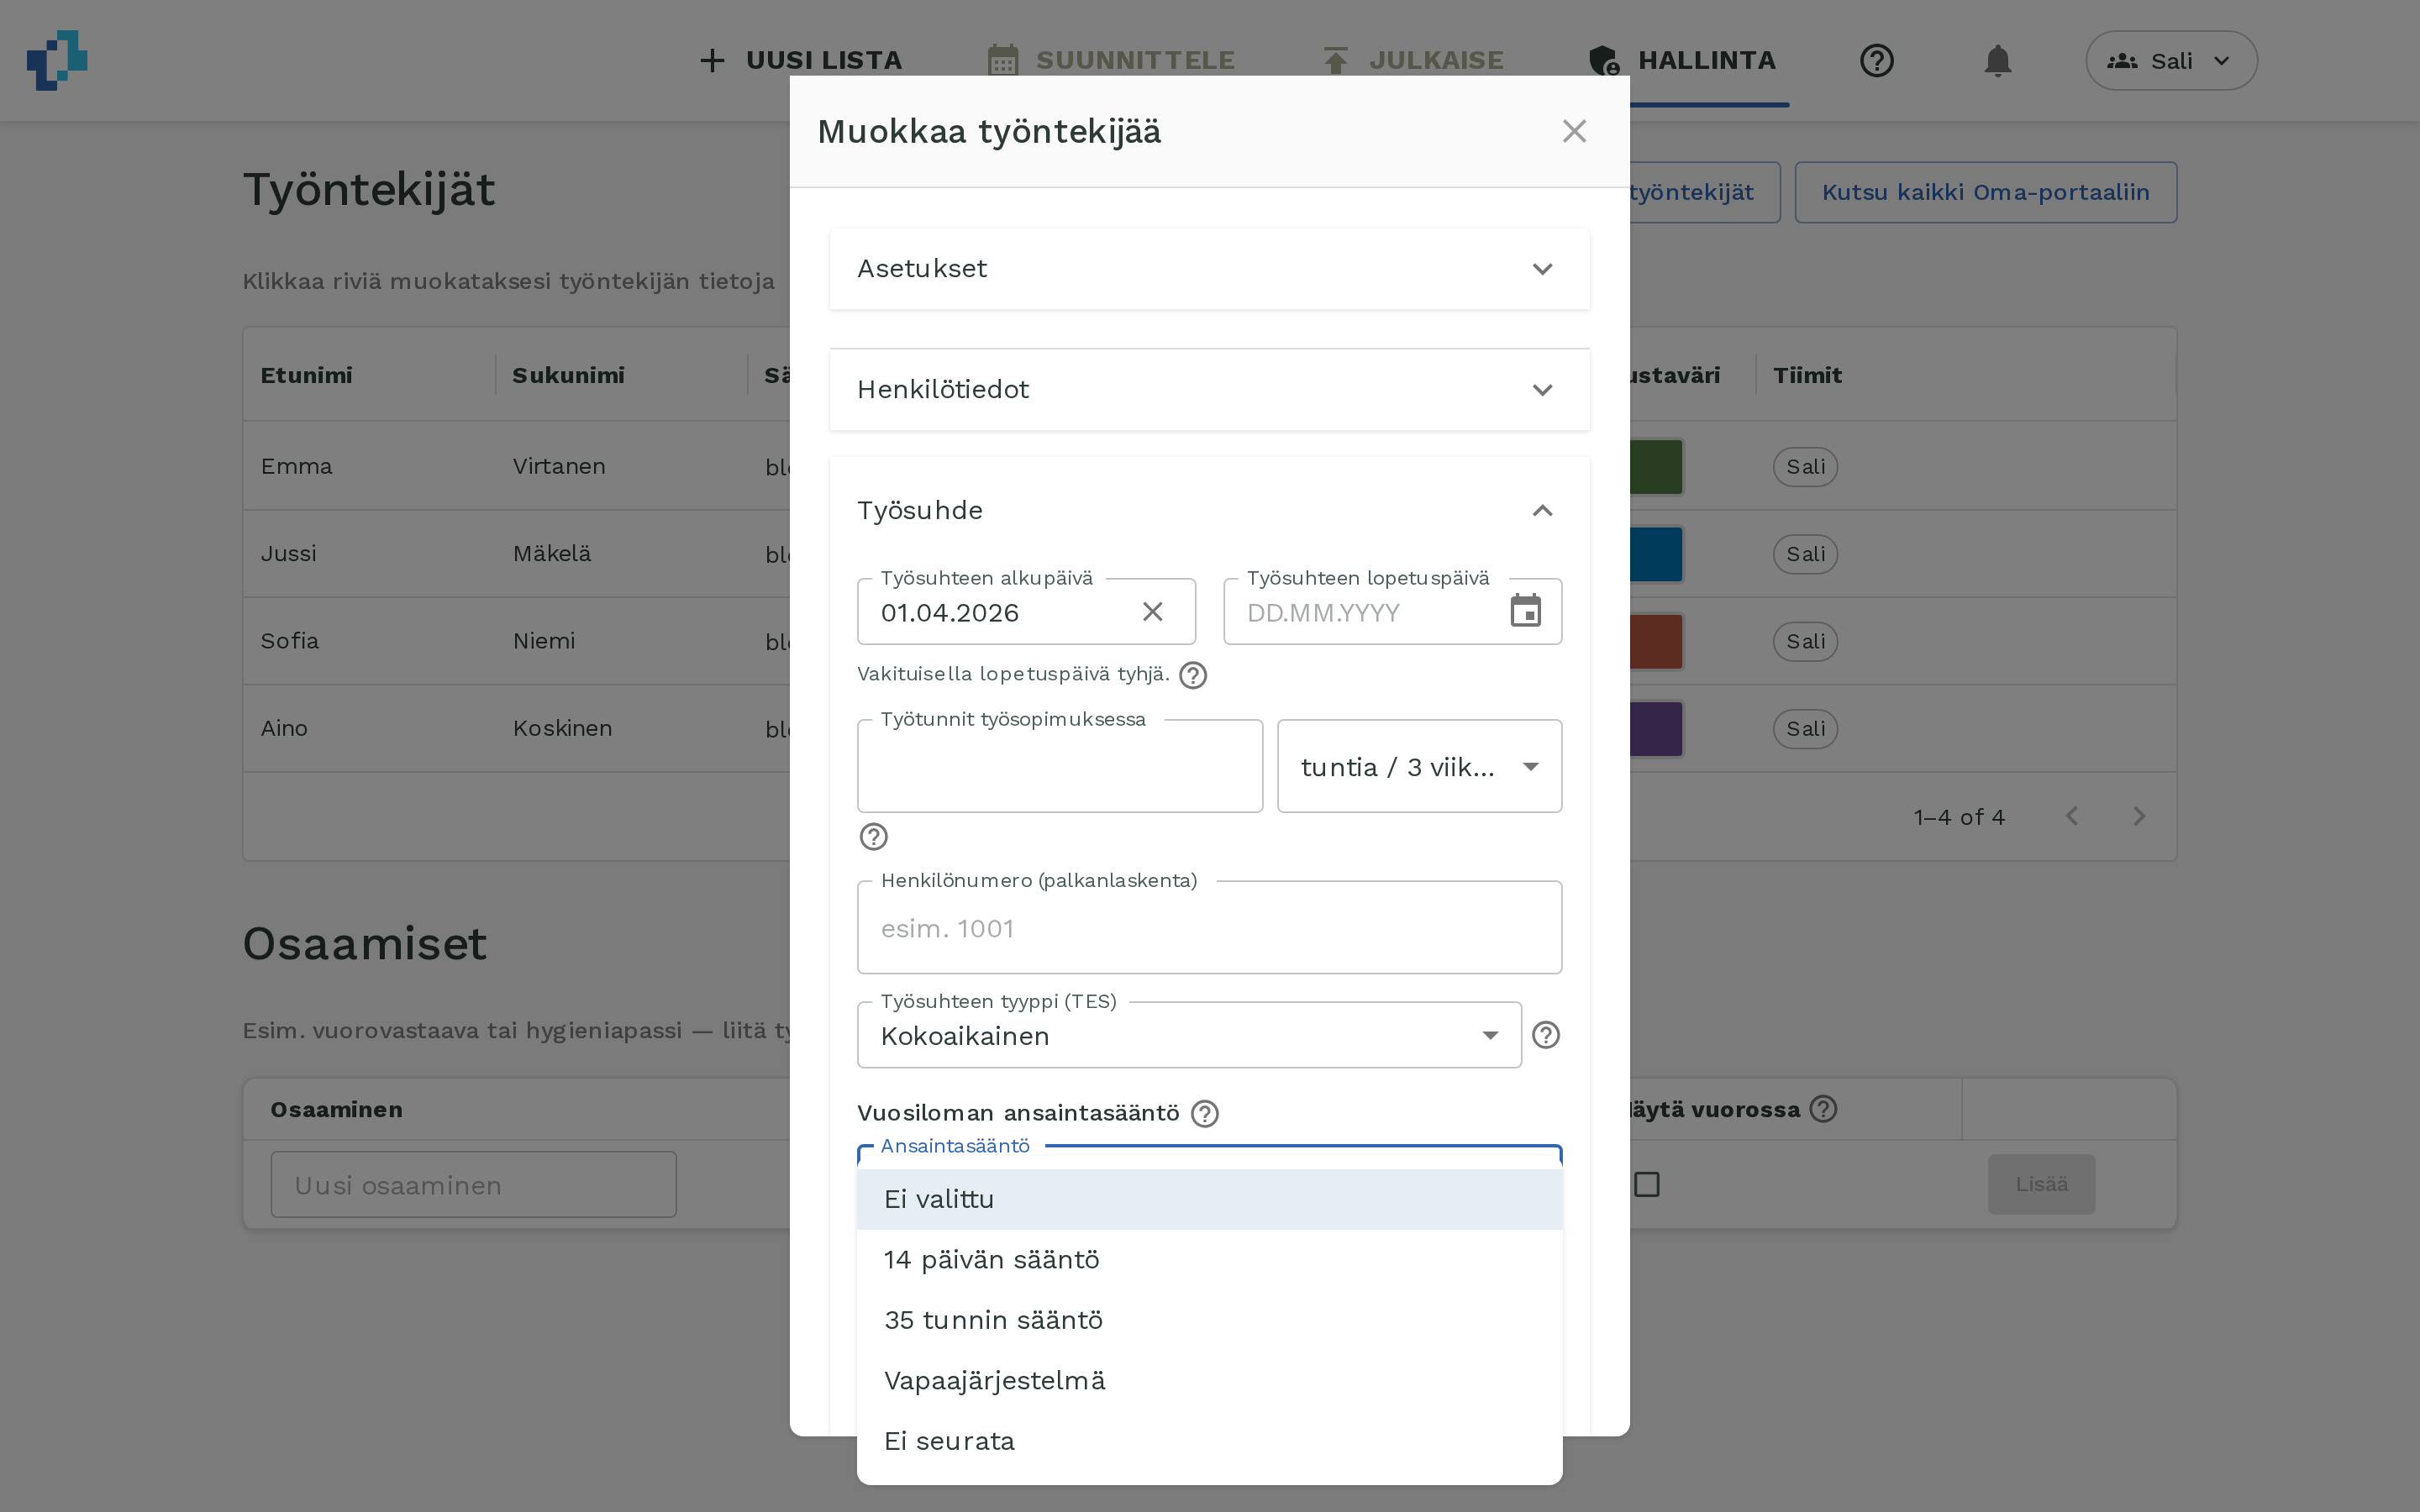2420x1512 pixels.
Task: Open the tuntia / 3 viik... period dropdown
Action: (x=1419, y=766)
